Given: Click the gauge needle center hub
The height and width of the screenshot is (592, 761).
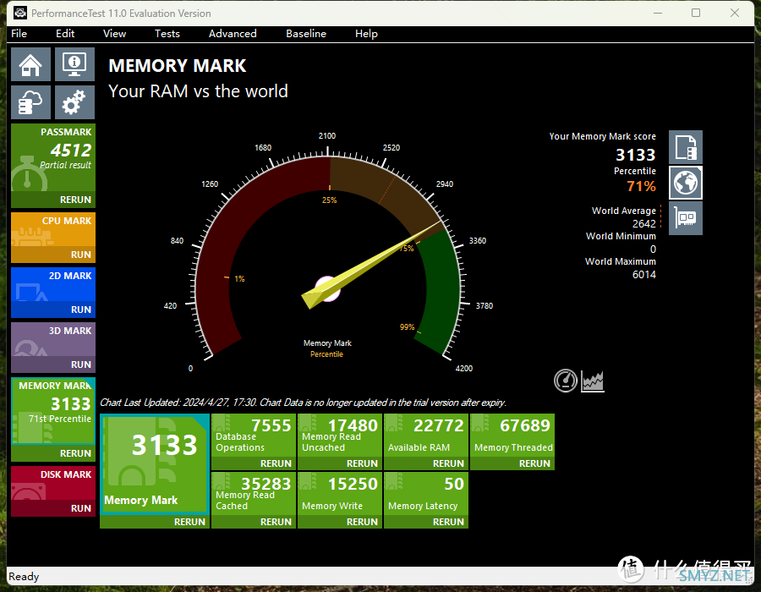Looking at the screenshot, I should [x=327, y=288].
